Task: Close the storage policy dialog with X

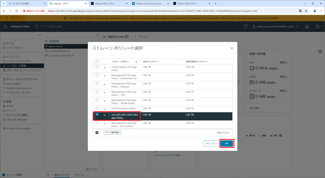Action: tap(232, 48)
